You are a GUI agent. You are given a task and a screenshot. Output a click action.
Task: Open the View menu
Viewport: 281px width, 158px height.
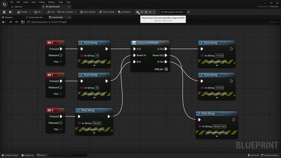33,2
